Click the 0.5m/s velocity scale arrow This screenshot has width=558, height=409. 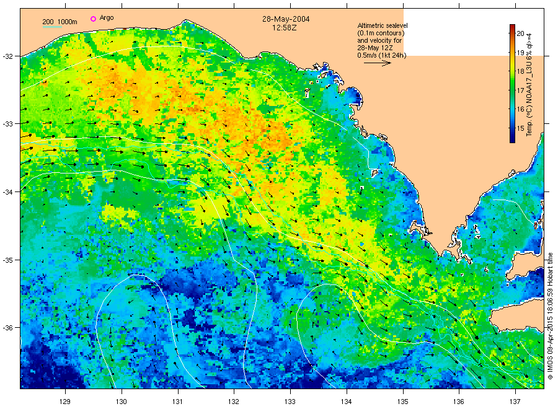tap(377, 63)
